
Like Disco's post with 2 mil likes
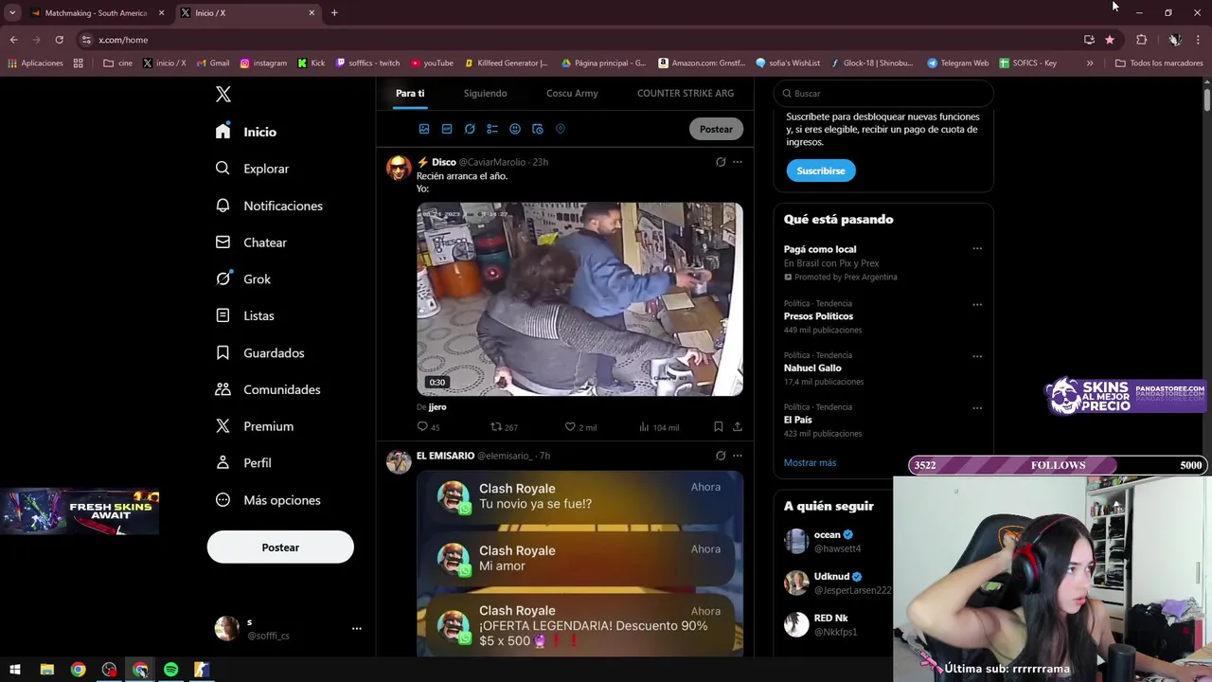(580, 427)
